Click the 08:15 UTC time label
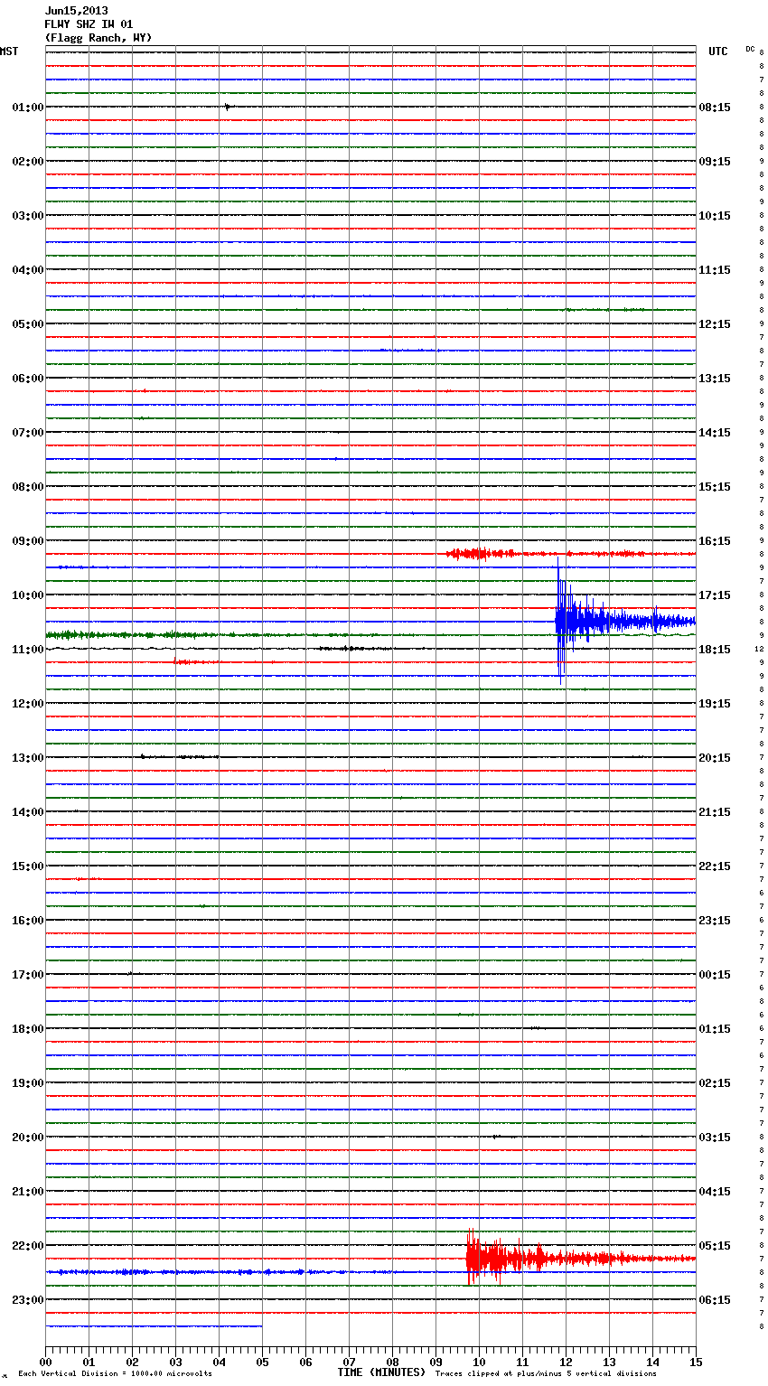This screenshot has height=1386, width=768. click(715, 108)
